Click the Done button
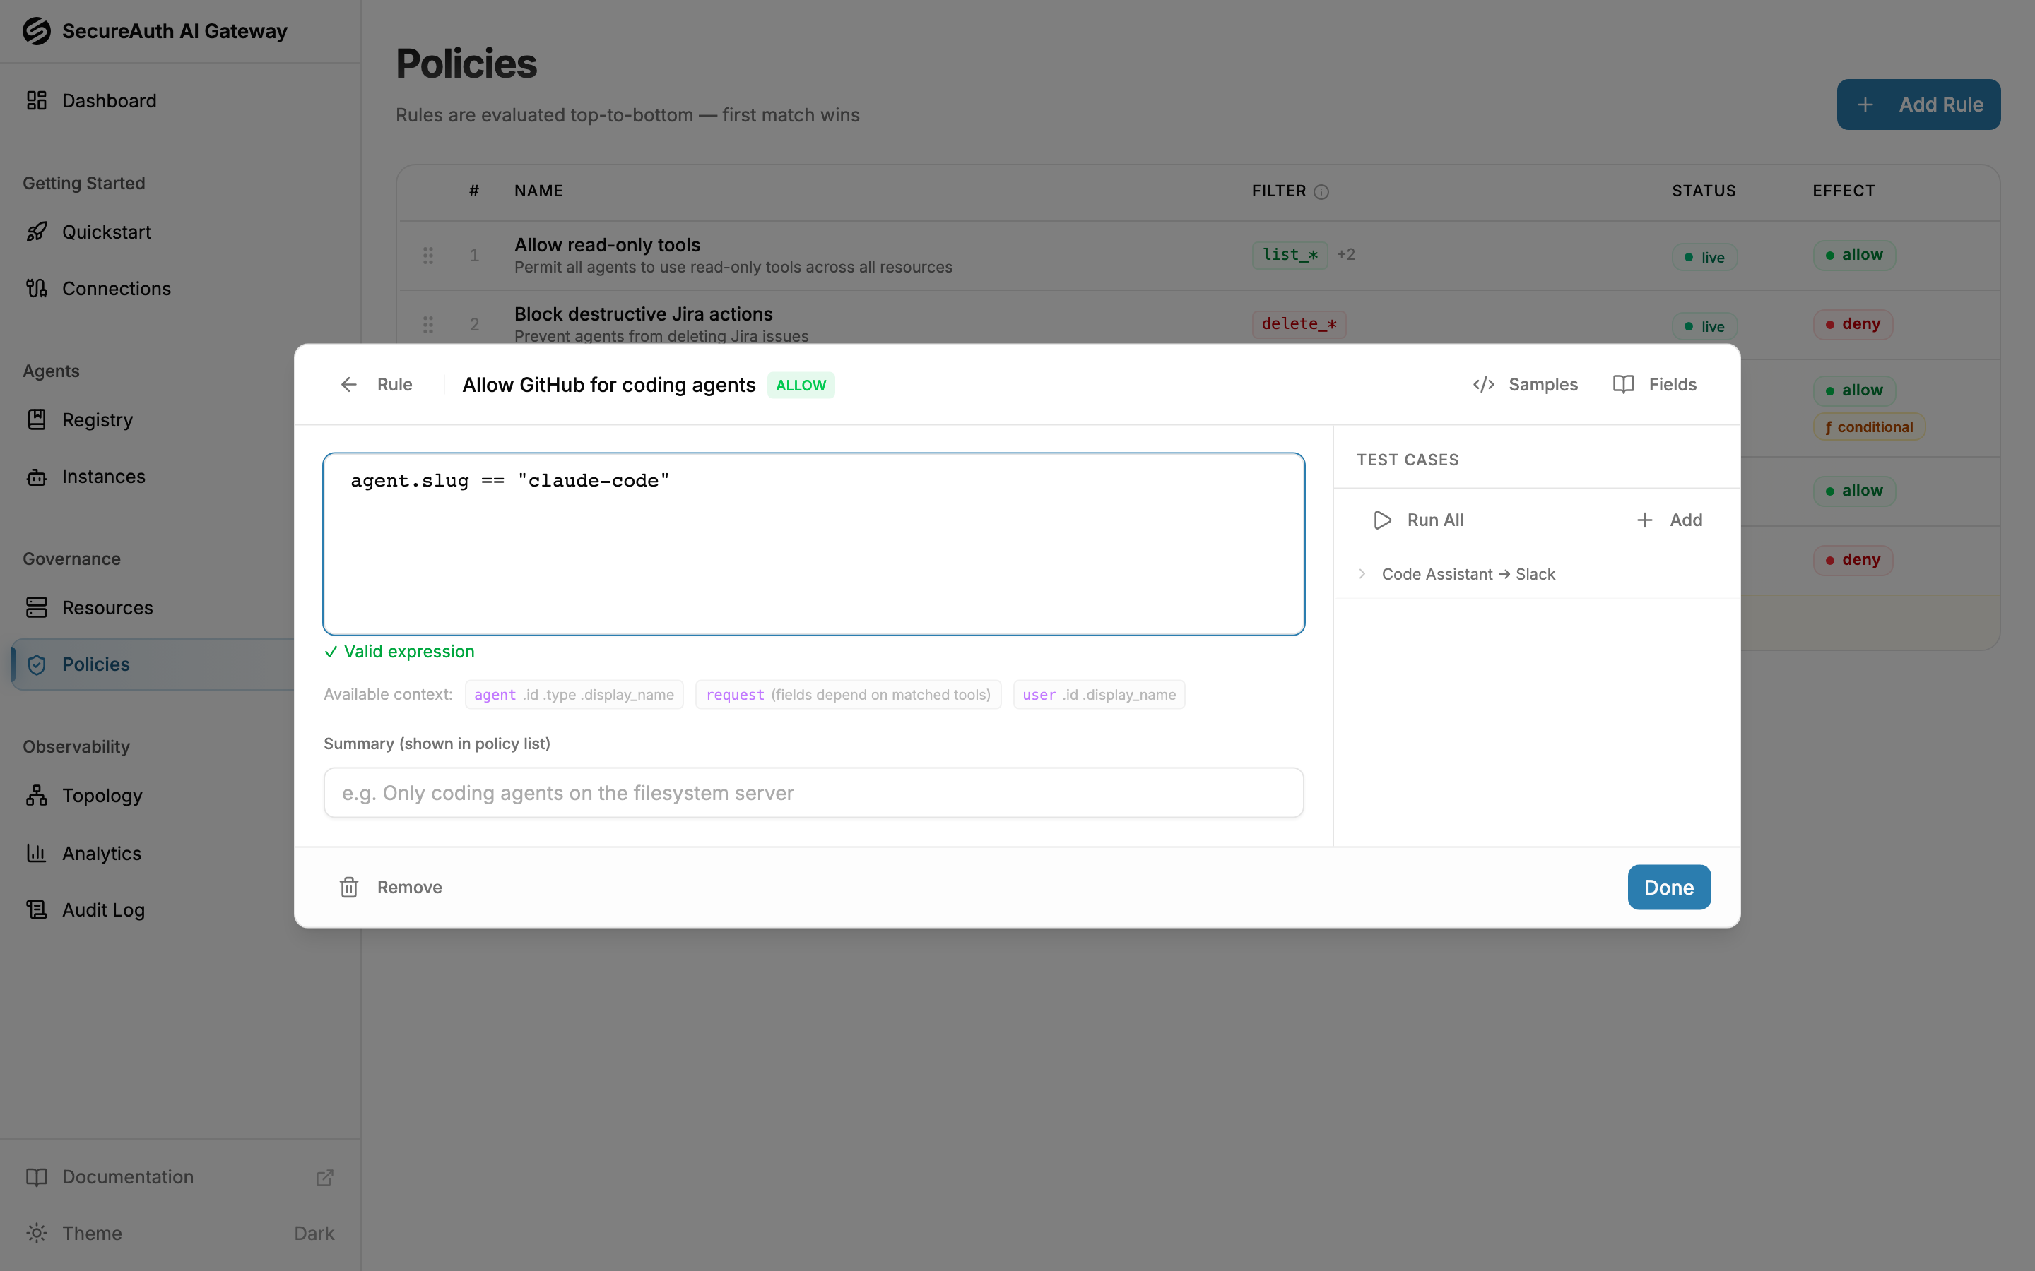This screenshot has height=1271, width=2035. (x=1668, y=887)
